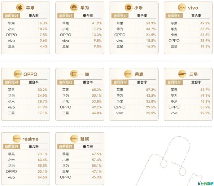Select 重合率 header in 华为 card
Screen dimensions: 214x186
tap(88, 16)
